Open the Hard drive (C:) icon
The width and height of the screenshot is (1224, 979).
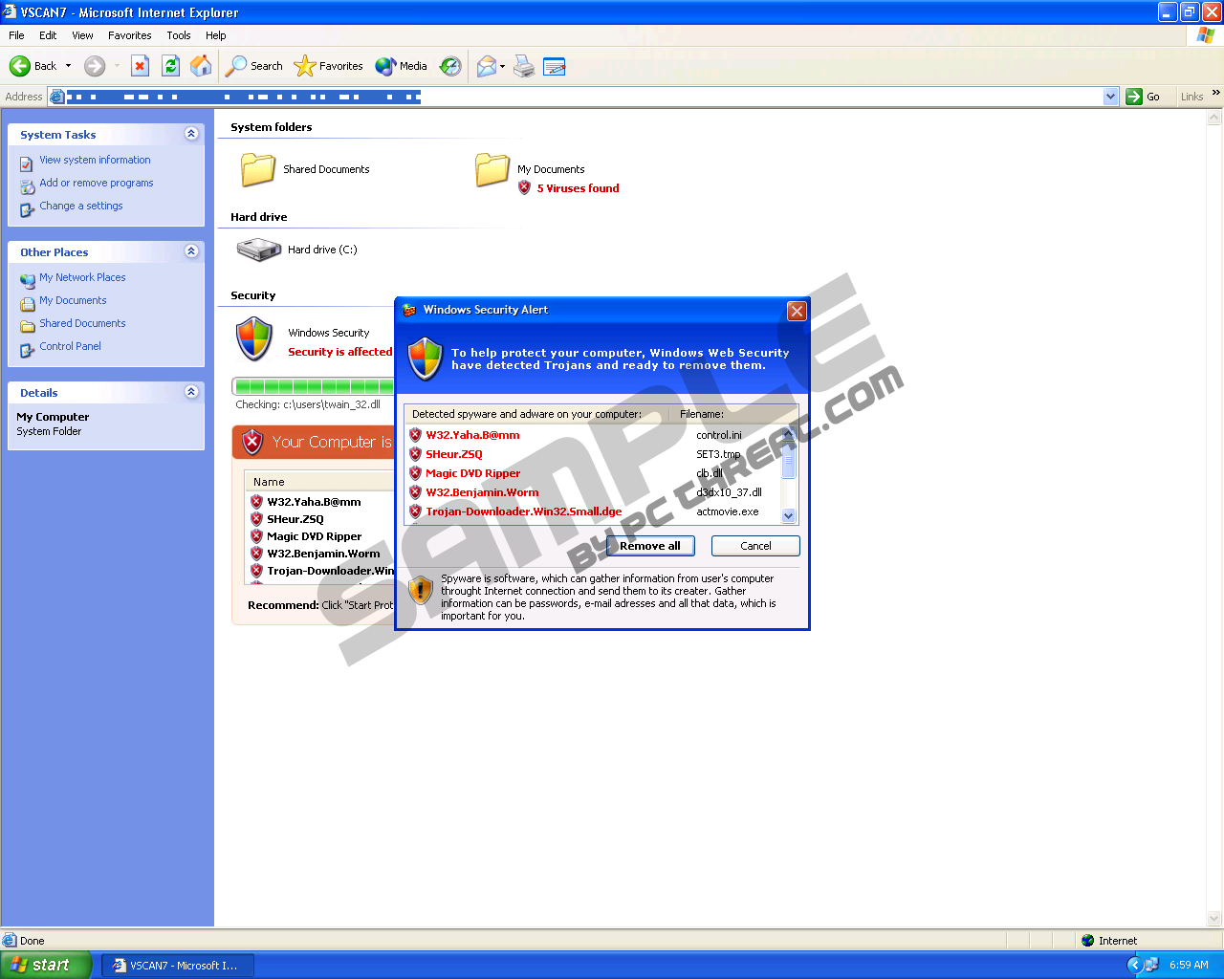point(259,250)
